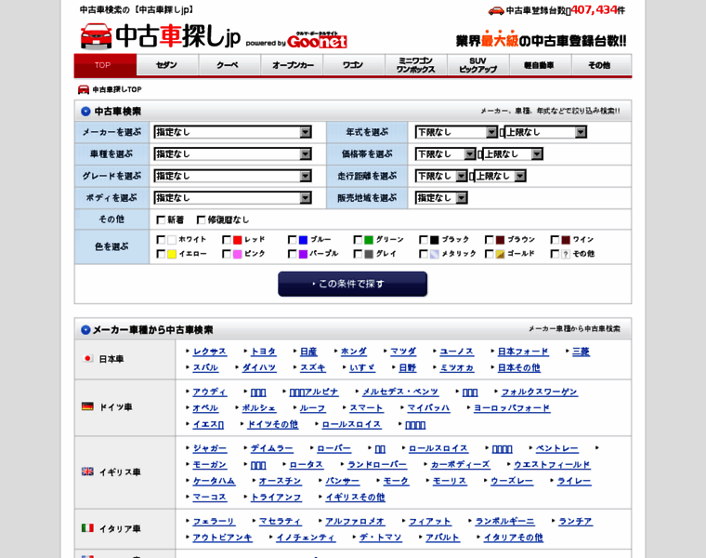Click the この条件で探す search button

pos(353,284)
